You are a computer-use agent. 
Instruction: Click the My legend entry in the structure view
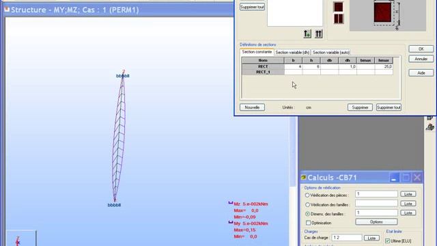coord(251,223)
